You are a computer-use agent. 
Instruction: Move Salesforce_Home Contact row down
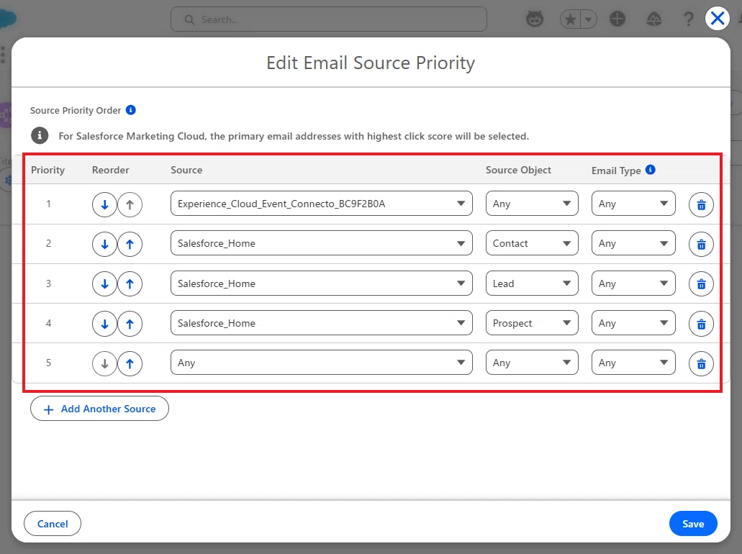point(104,244)
